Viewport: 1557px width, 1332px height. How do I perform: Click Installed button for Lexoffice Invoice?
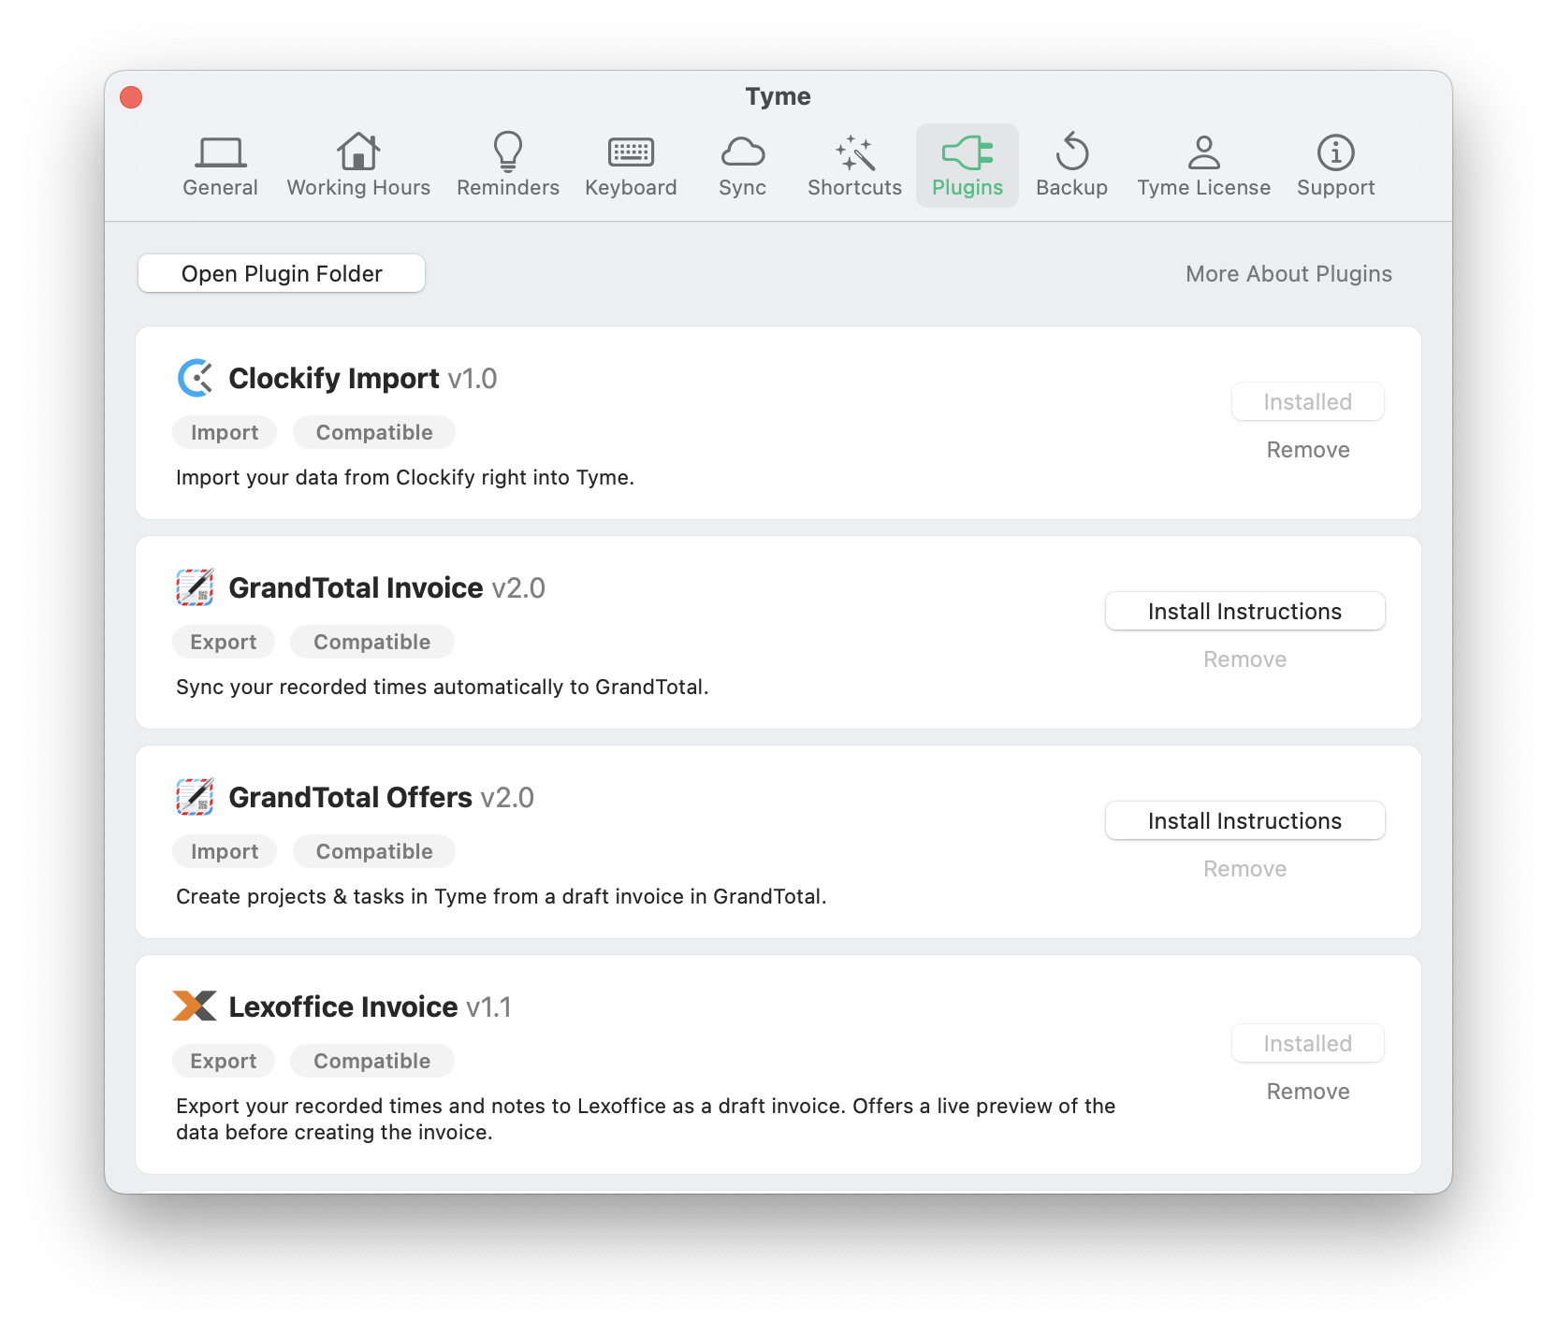coord(1308,1043)
